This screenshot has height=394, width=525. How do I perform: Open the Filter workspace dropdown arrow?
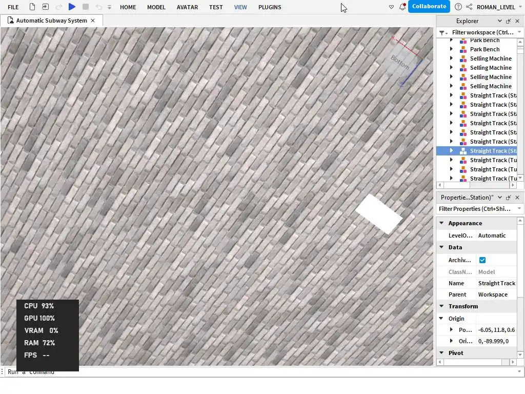coord(520,32)
